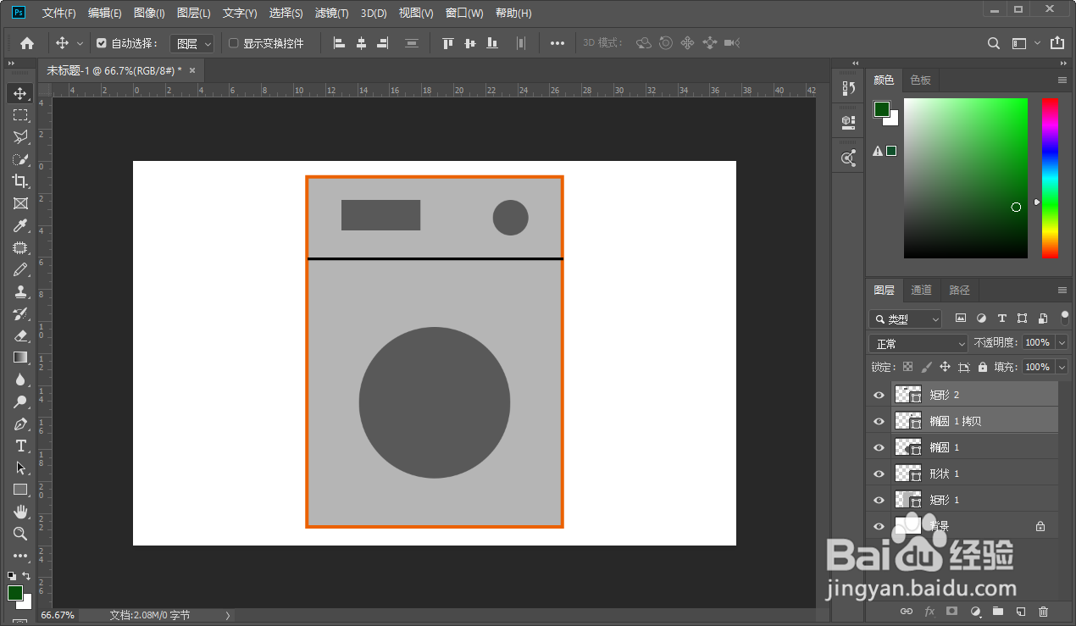This screenshot has width=1076, height=626.
Task: Select the Rectangle shape tool
Action: [20, 490]
